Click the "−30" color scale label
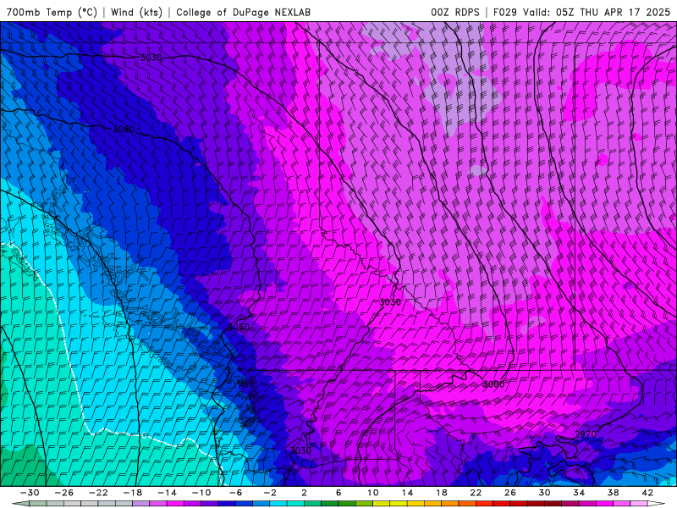The width and height of the screenshot is (677, 508). [x=30, y=493]
